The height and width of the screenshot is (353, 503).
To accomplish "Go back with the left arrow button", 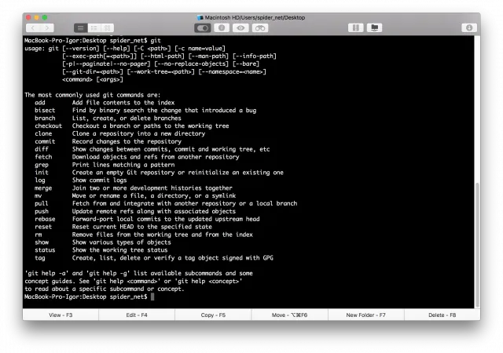I will pos(33,28).
